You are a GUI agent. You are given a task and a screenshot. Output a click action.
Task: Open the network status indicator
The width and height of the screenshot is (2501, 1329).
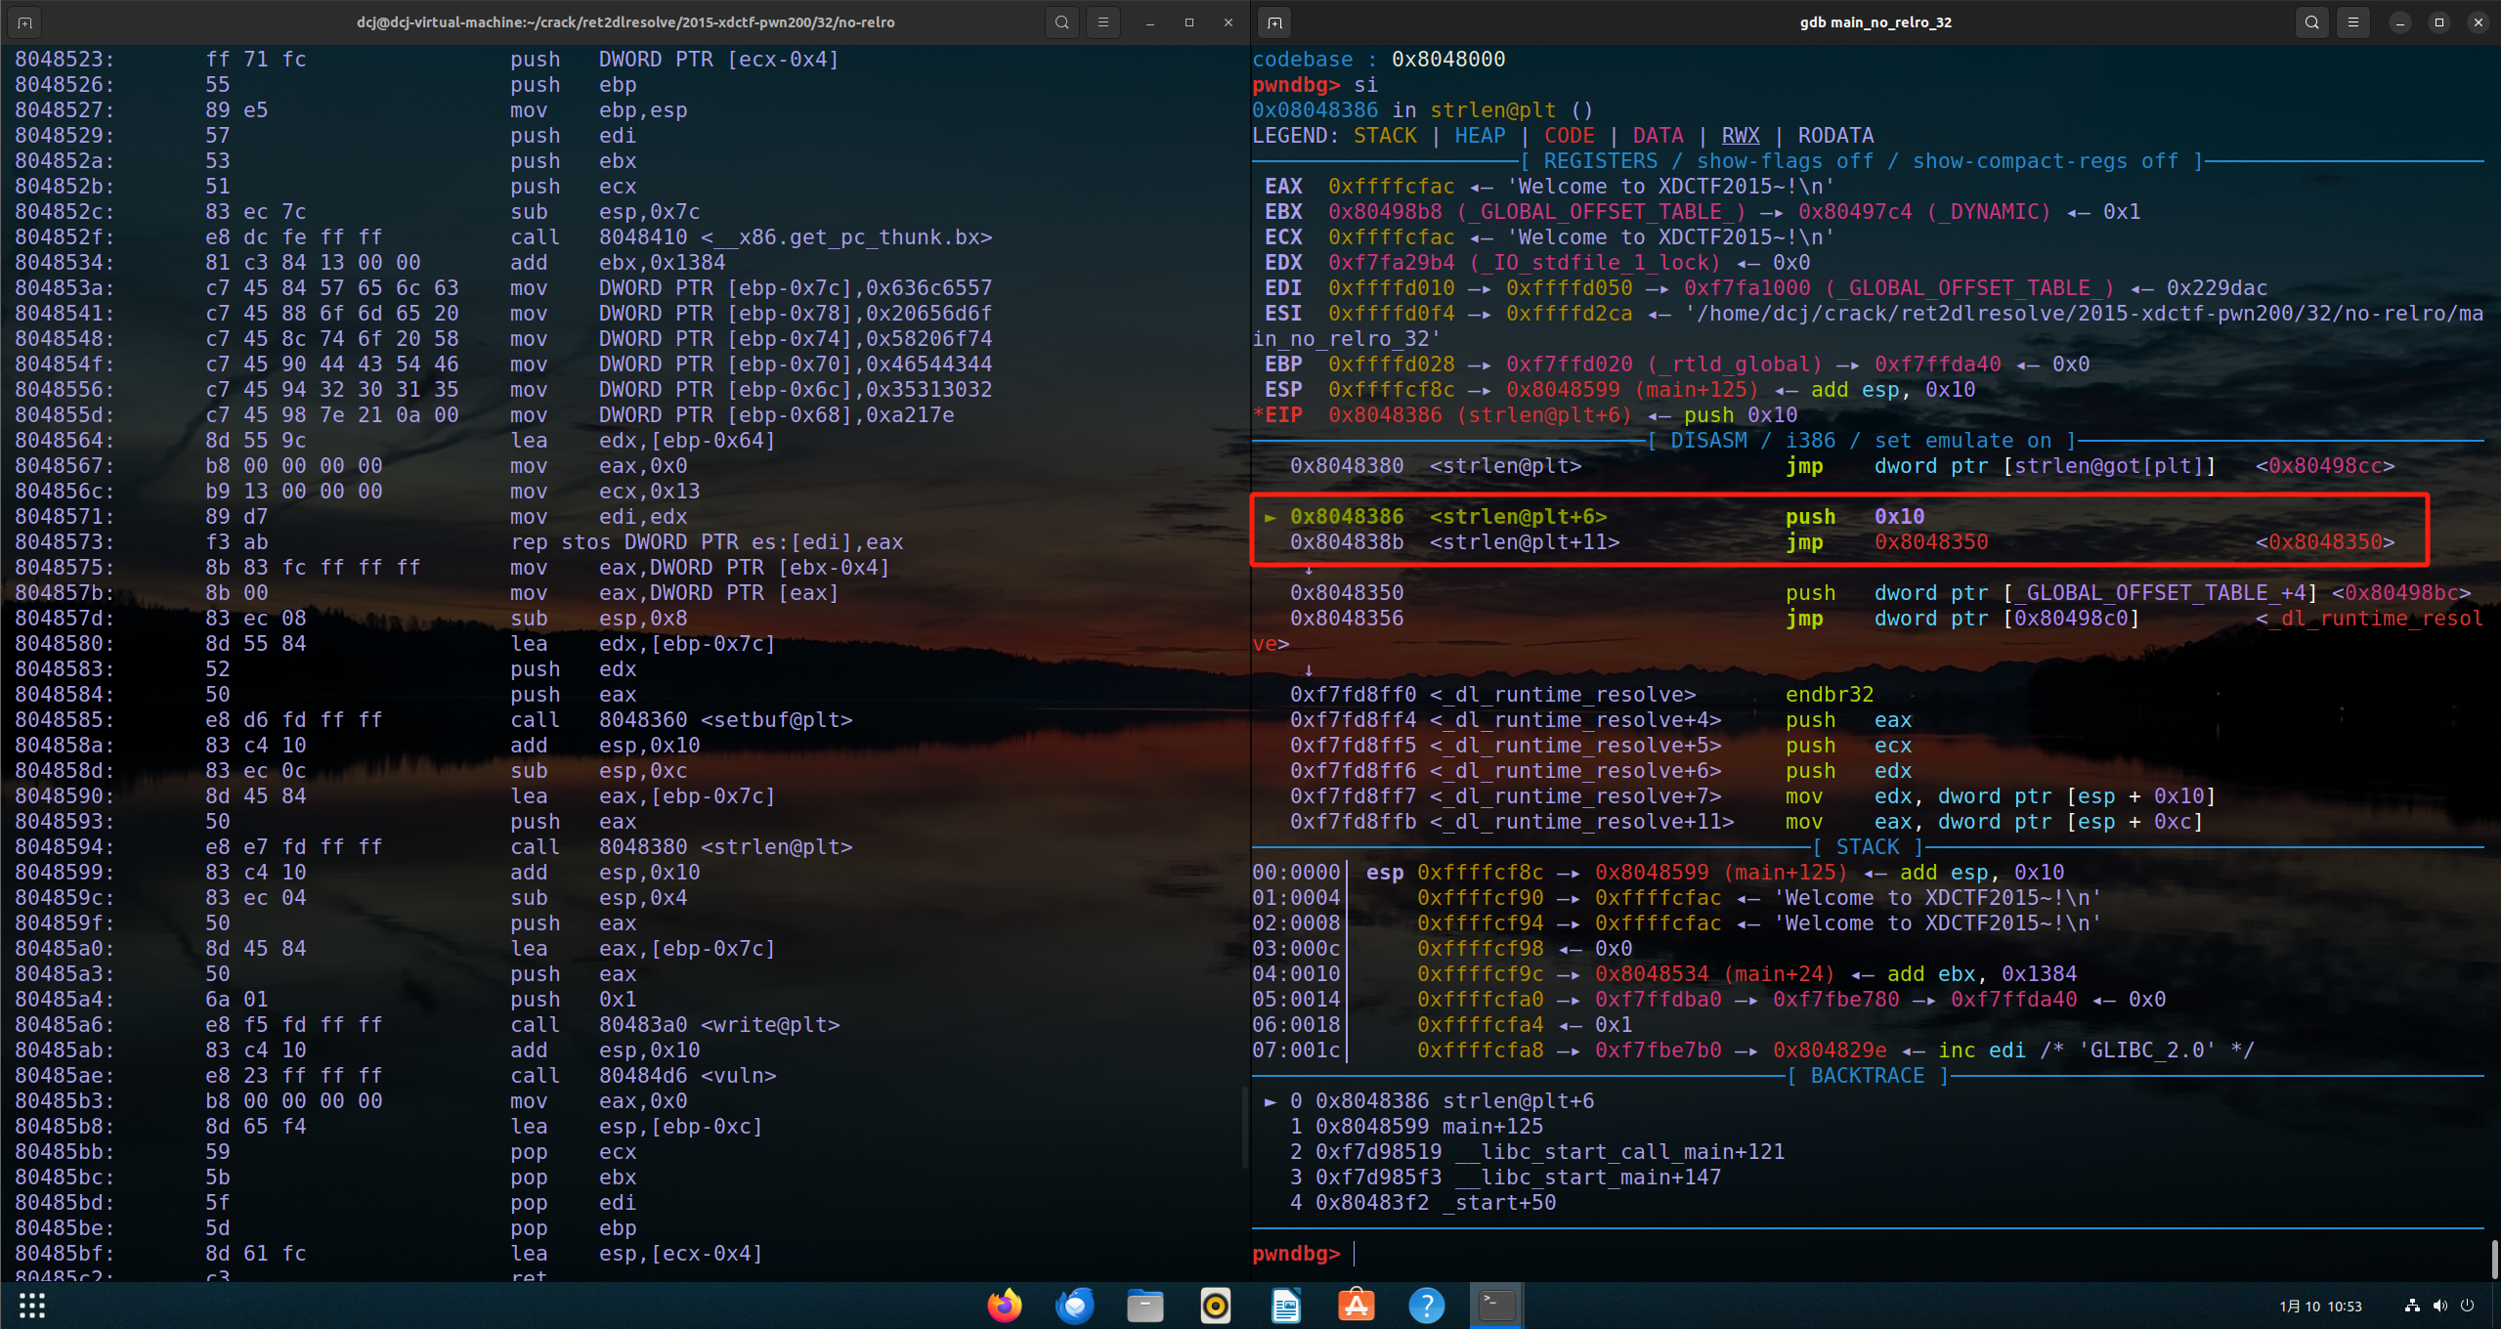pyautogui.click(x=2412, y=1306)
